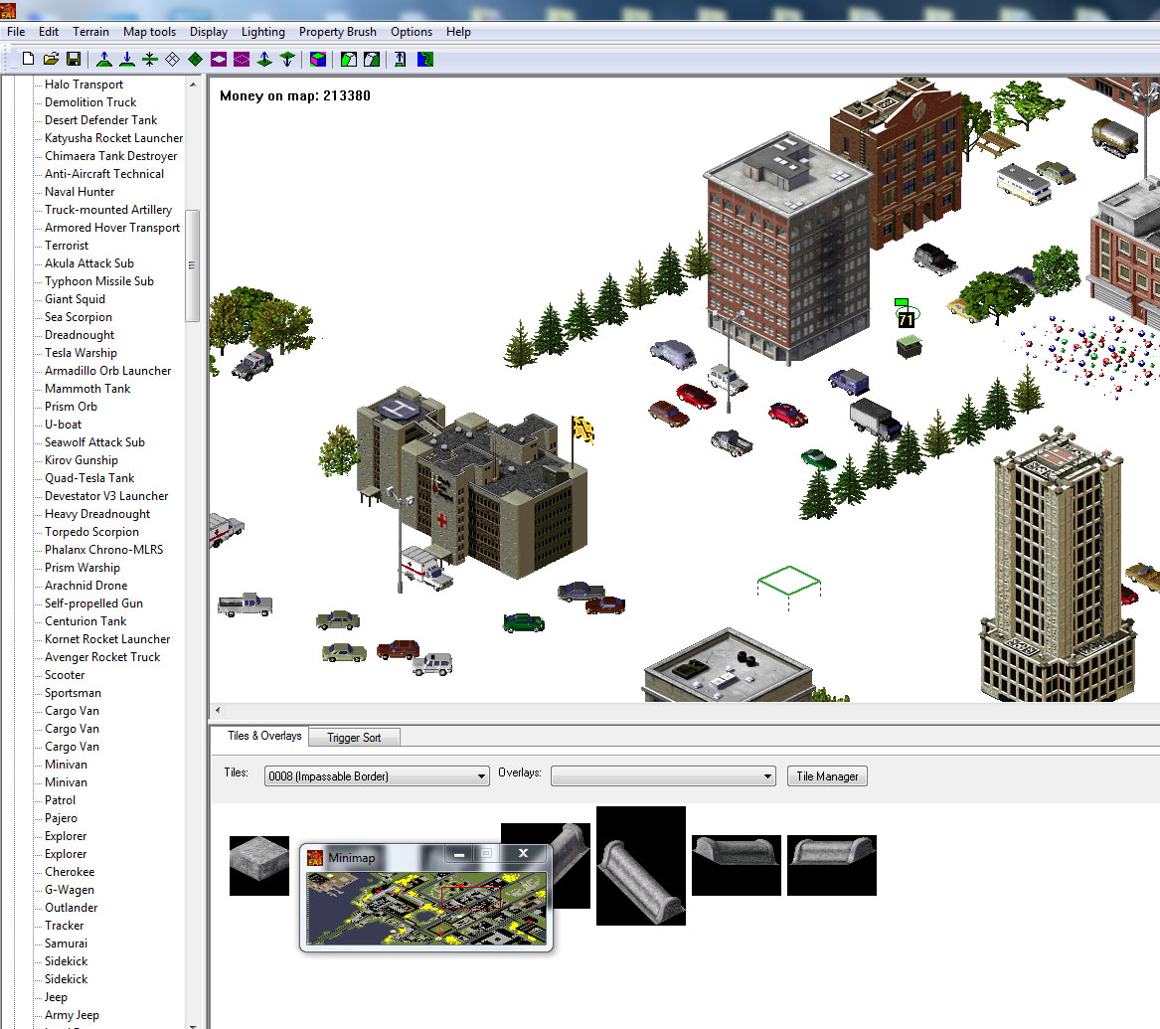Select the diagonal barrier tile thumbnail

(x=641, y=866)
